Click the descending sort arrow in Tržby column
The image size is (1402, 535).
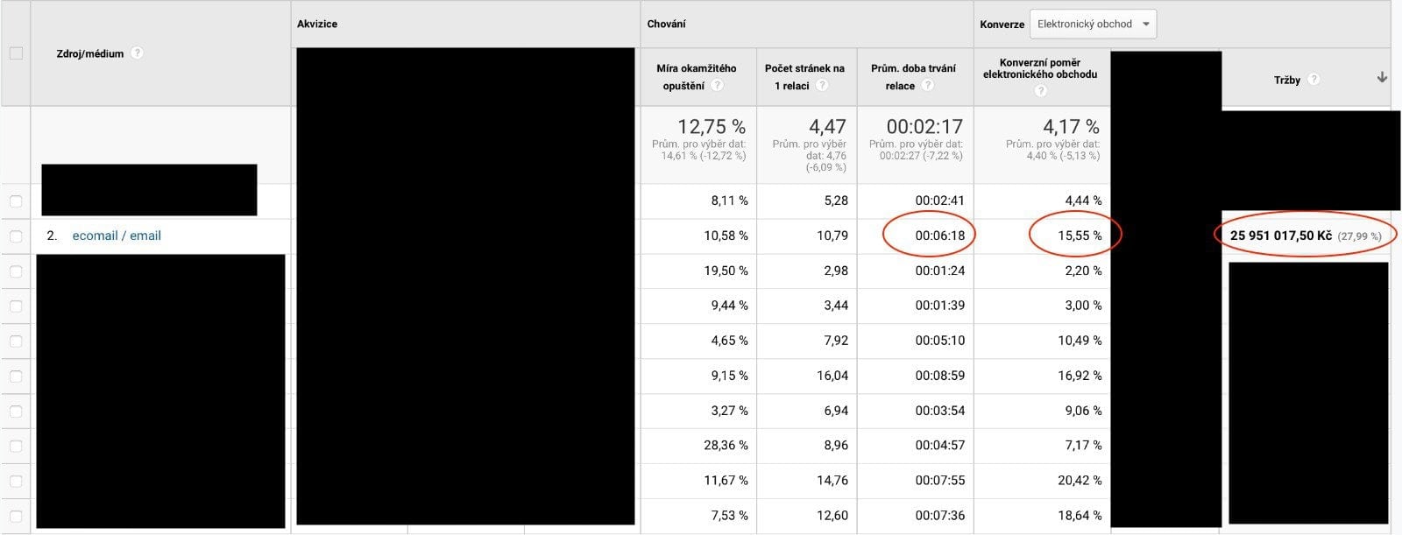point(1382,78)
